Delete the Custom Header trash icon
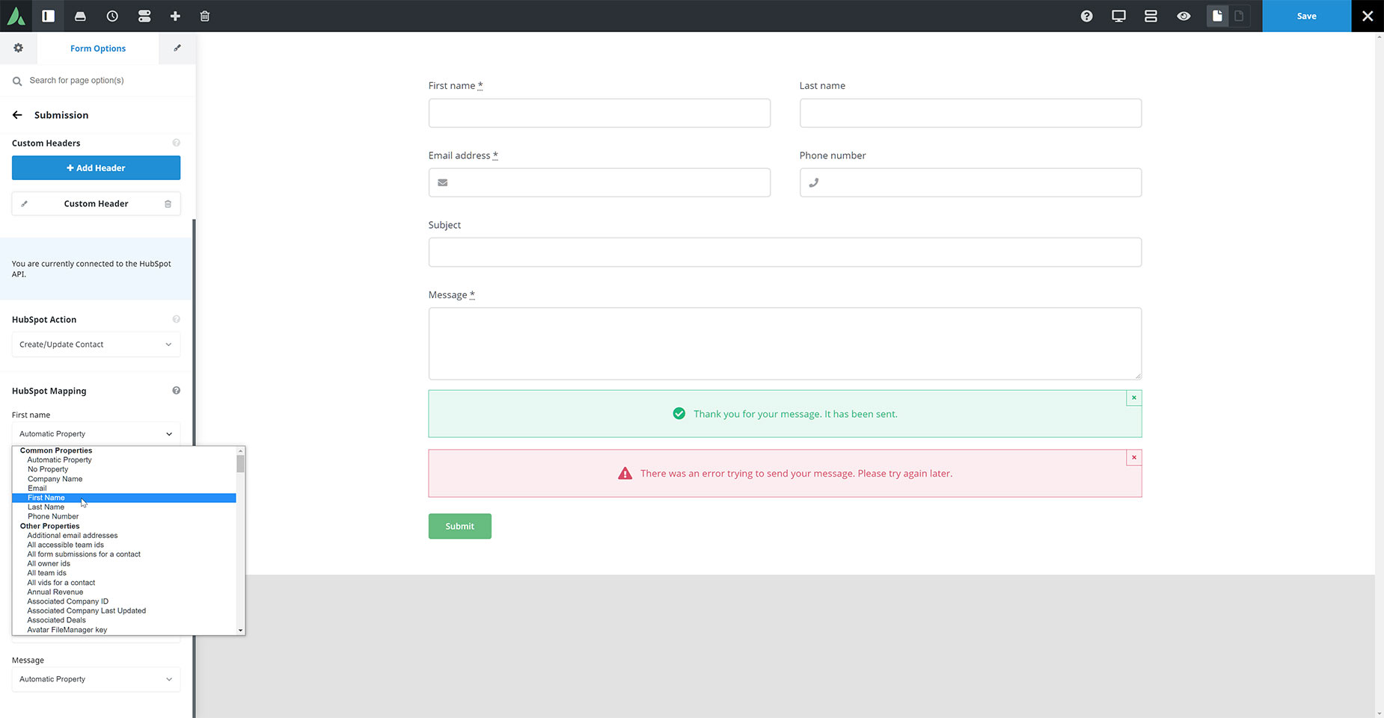The image size is (1384, 718). 168,204
